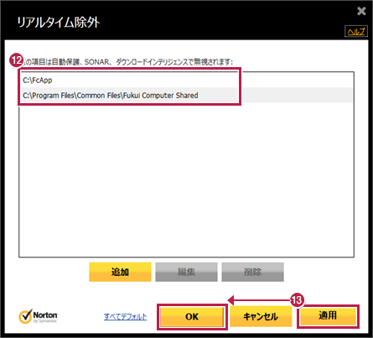Screen dimensions: 373x338
Task: Open the ヘルプ link
Action: click(356, 31)
